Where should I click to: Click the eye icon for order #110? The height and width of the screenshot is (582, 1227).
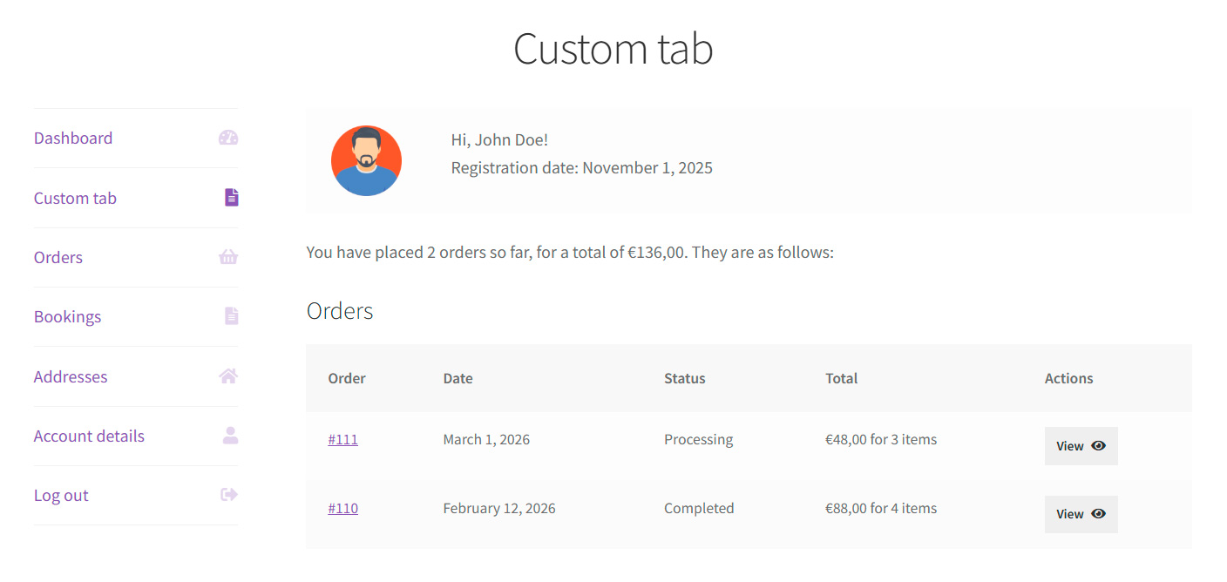point(1098,514)
